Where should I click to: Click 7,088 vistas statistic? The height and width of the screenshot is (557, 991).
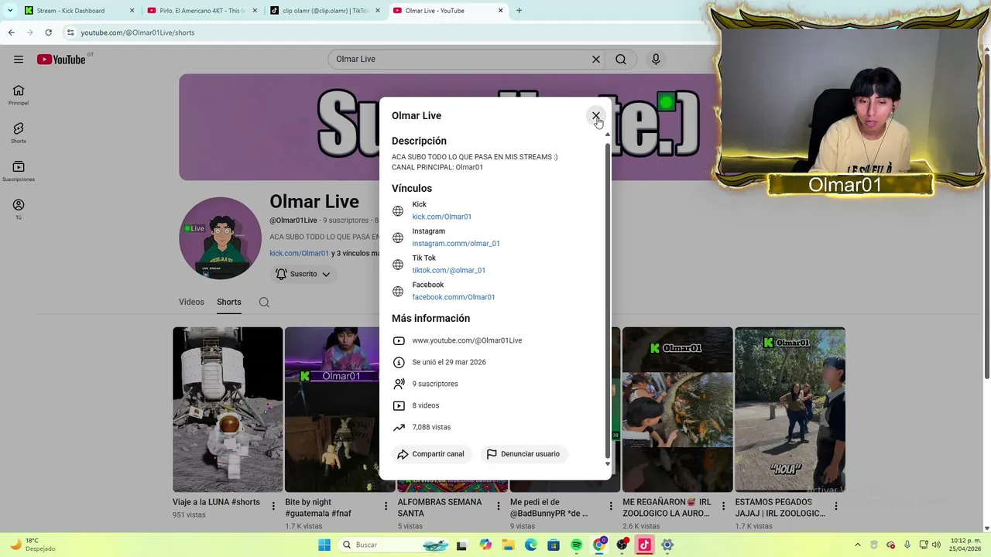pyautogui.click(x=431, y=427)
